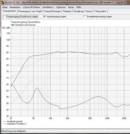Click the 105 dB level axis label
Screen dimensions: 130x134
[8, 33]
